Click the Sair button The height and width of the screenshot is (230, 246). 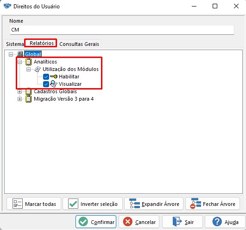[x=183, y=222]
